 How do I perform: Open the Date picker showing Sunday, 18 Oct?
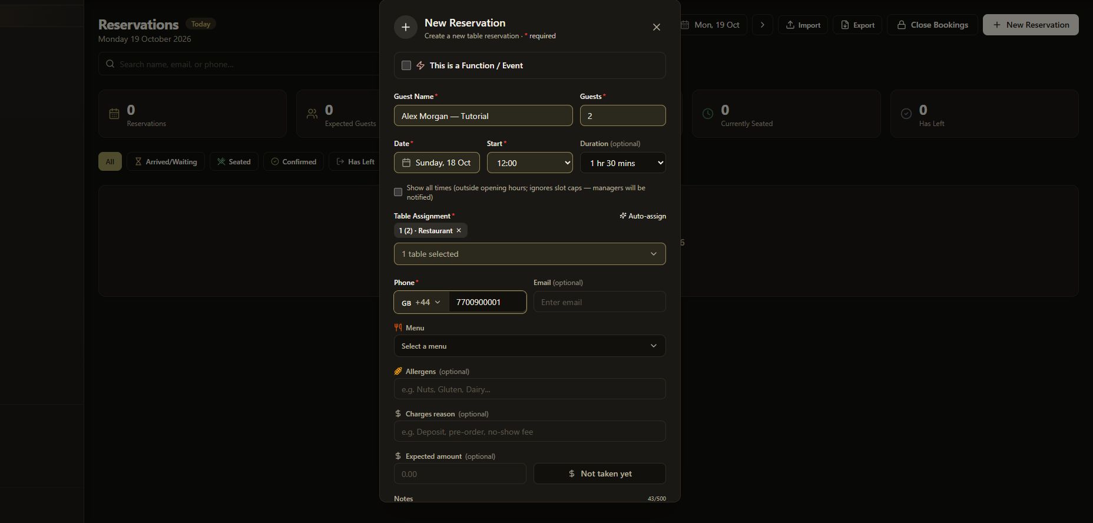(x=436, y=163)
